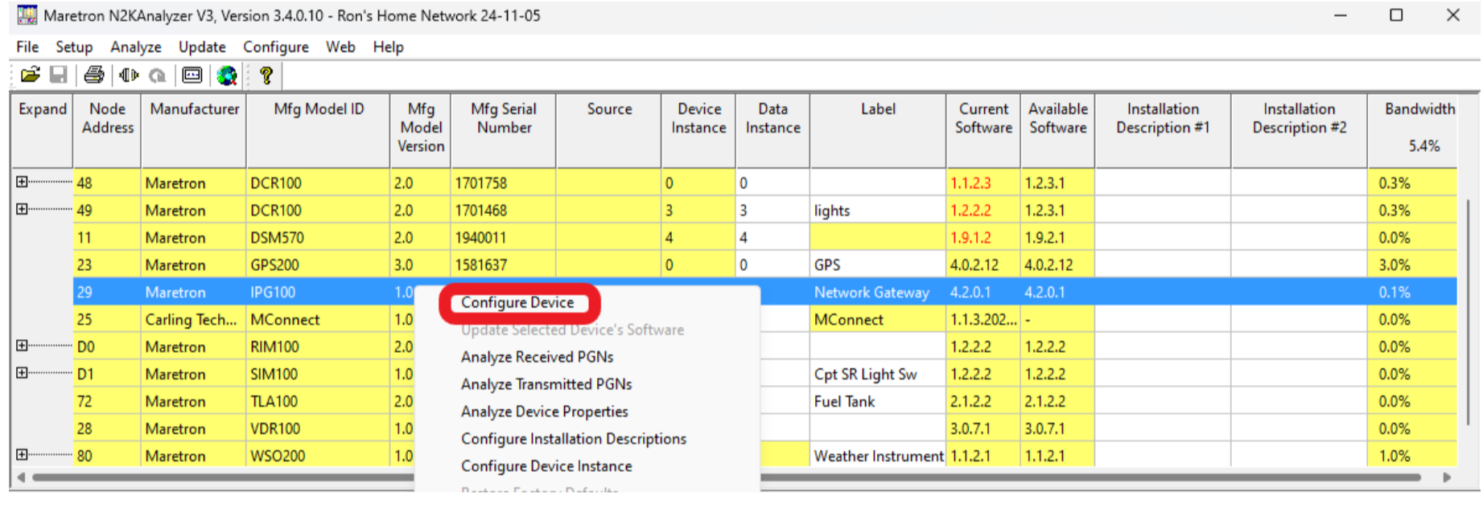Click the display device toolbar icon
The image size is (1483, 508).
[192, 76]
